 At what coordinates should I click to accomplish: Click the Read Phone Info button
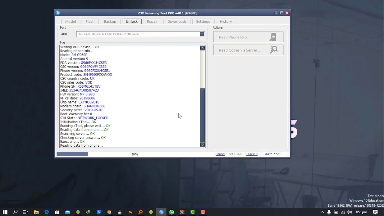(248, 37)
